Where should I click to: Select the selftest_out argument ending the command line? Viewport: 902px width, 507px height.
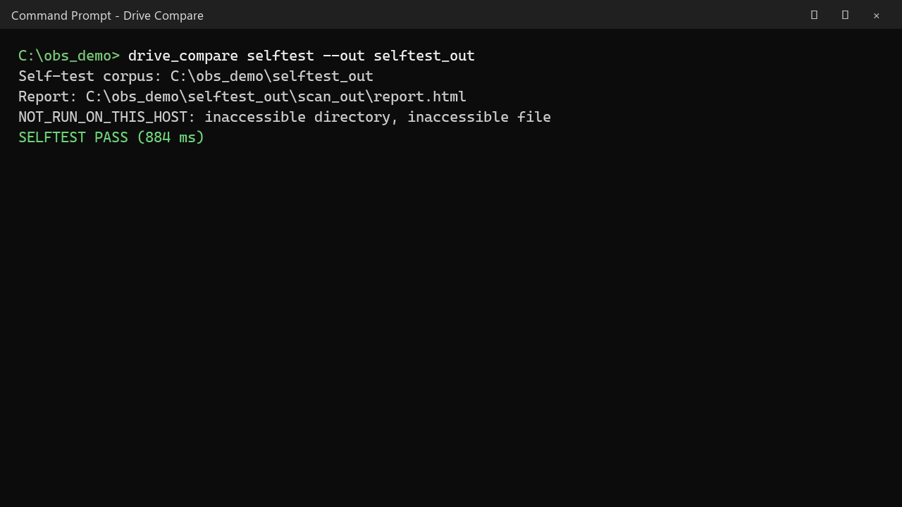(424, 56)
